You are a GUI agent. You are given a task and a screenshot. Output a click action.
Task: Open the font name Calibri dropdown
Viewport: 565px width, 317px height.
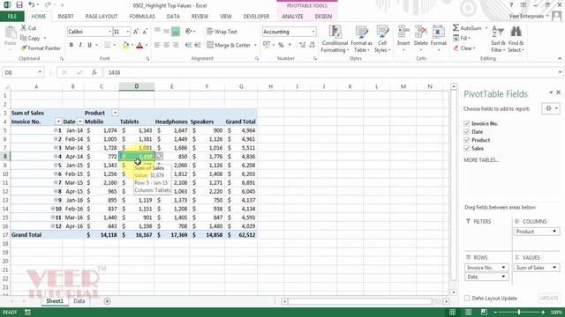click(x=109, y=32)
